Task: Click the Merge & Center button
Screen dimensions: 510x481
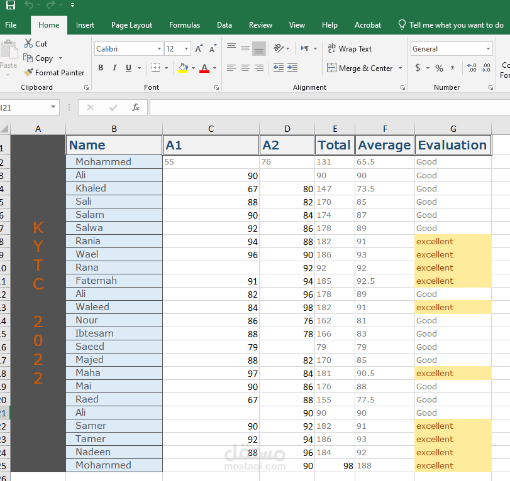Action: [x=360, y=68]
